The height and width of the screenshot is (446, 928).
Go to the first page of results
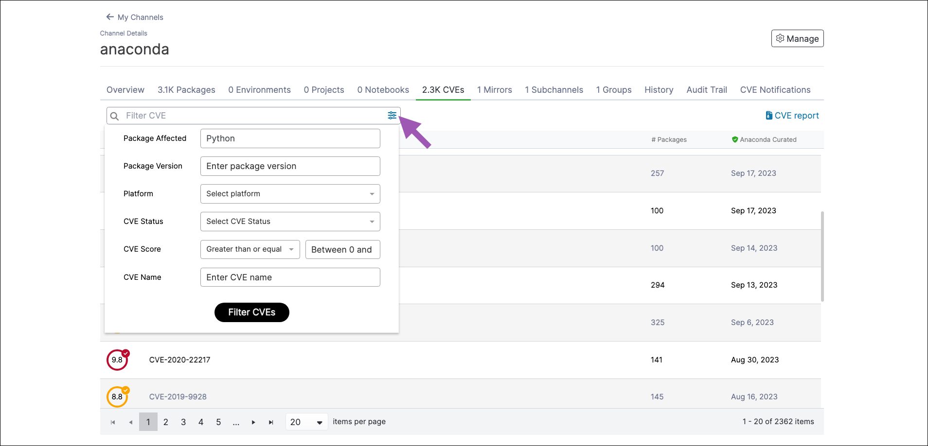[x=113, y=422]
